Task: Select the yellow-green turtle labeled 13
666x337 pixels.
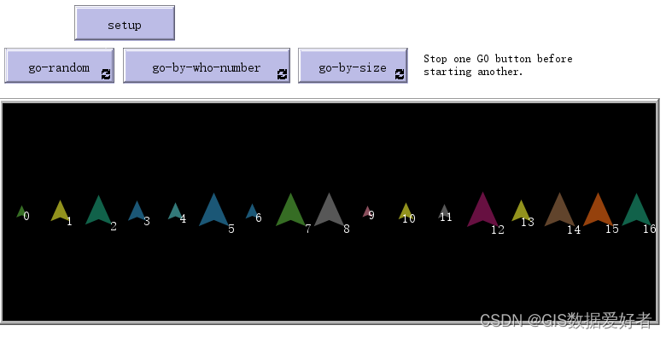Action: [x=521, y=211]
